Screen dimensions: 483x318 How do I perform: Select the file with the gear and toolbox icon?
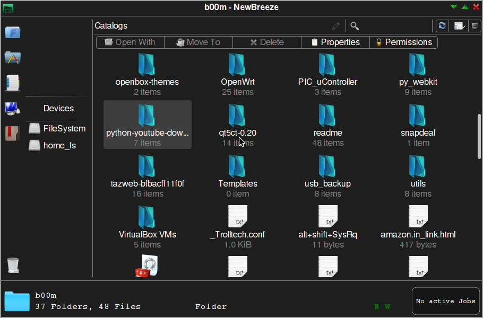click(x=147, y=266)
